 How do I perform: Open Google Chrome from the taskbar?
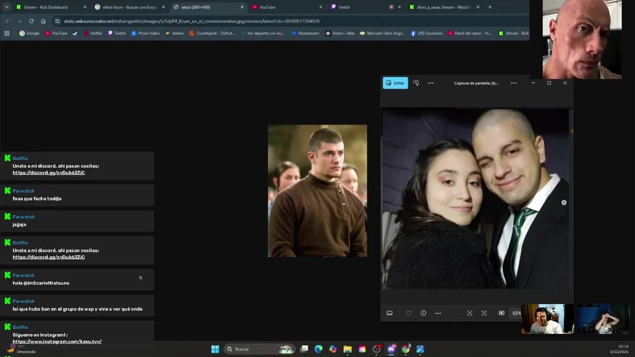[x=406, y=349]
